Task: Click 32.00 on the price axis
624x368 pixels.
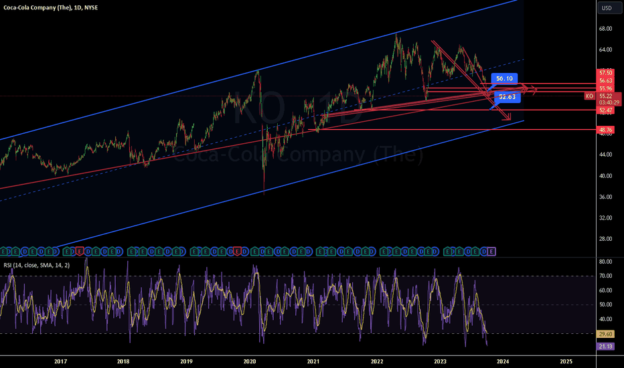Action: point(605,218)
